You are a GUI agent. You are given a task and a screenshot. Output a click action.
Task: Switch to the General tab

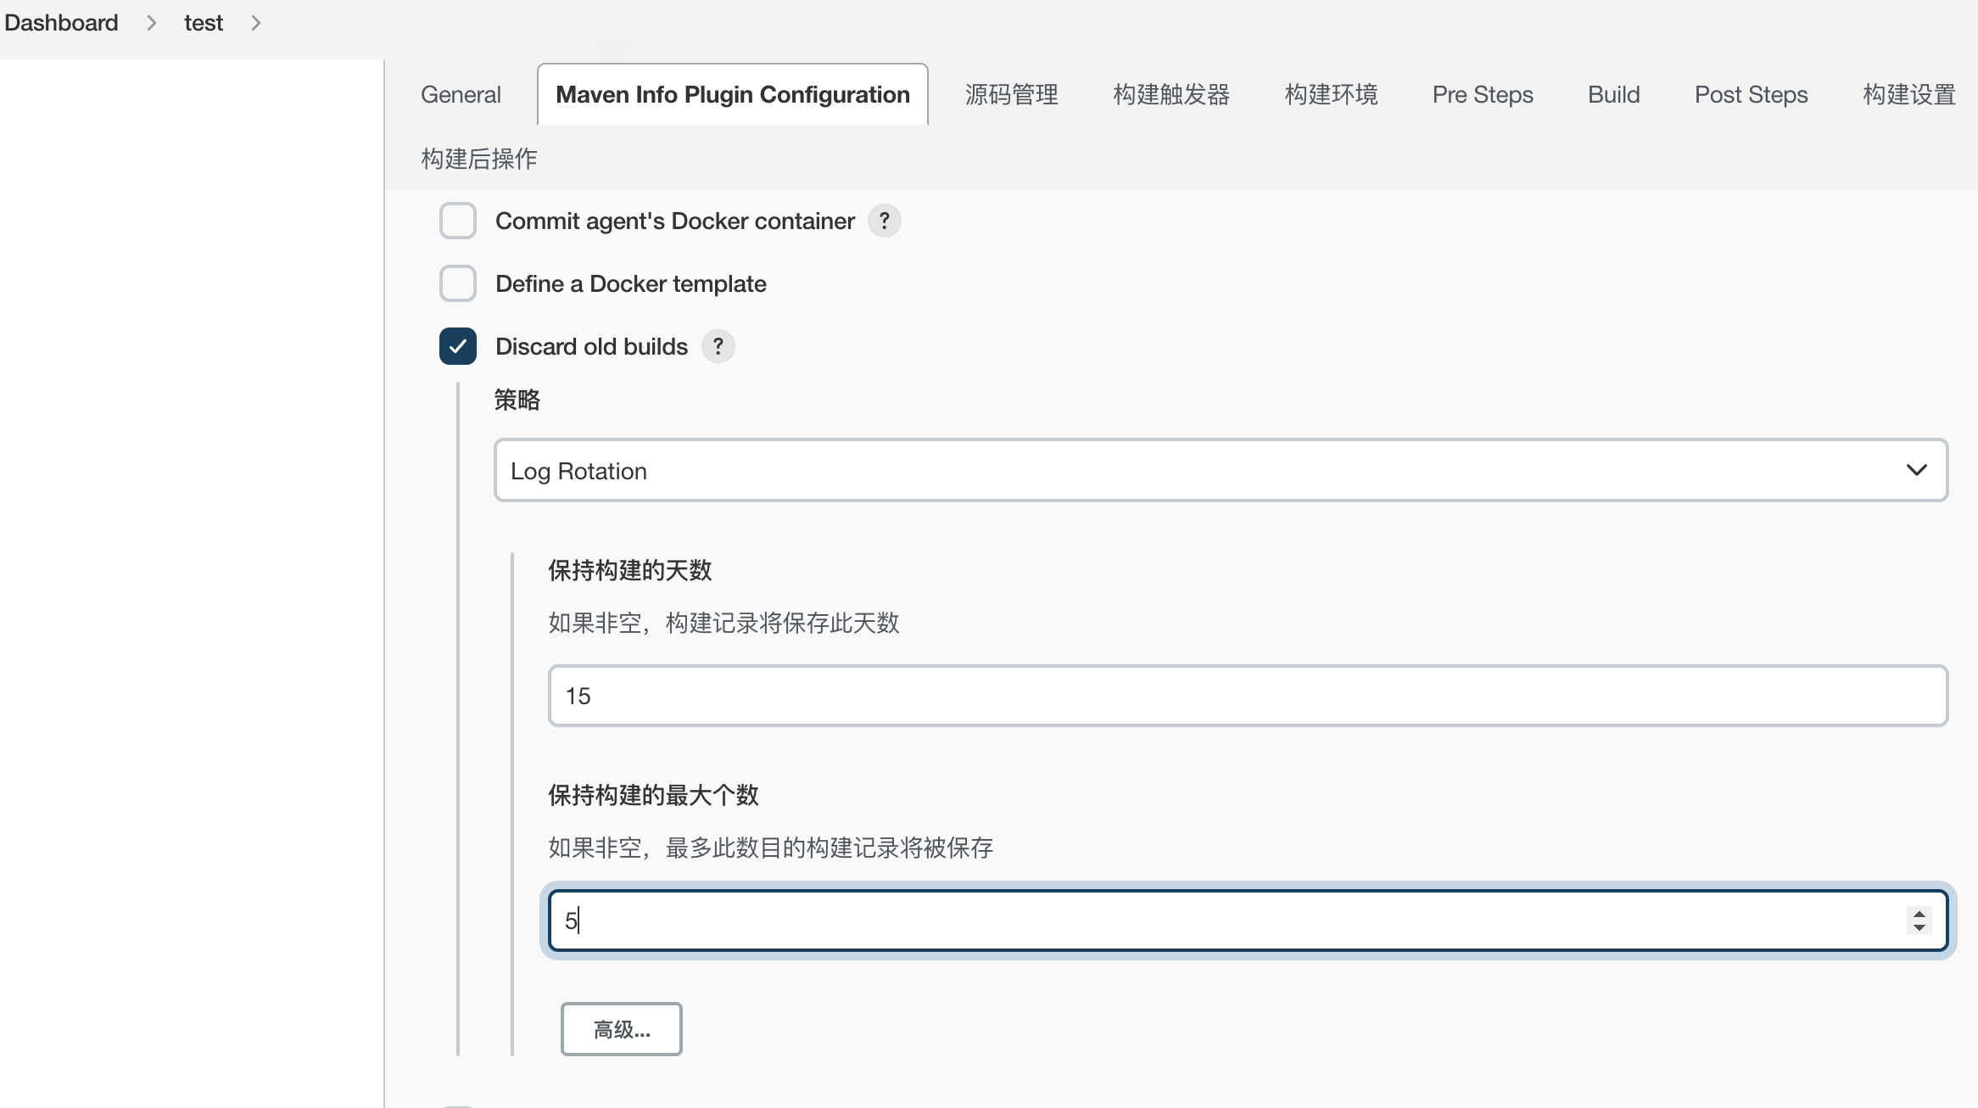(x=461, y=94)
